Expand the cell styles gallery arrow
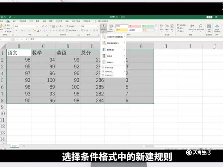This screenshot has height=167, width=223. [156, 31]
